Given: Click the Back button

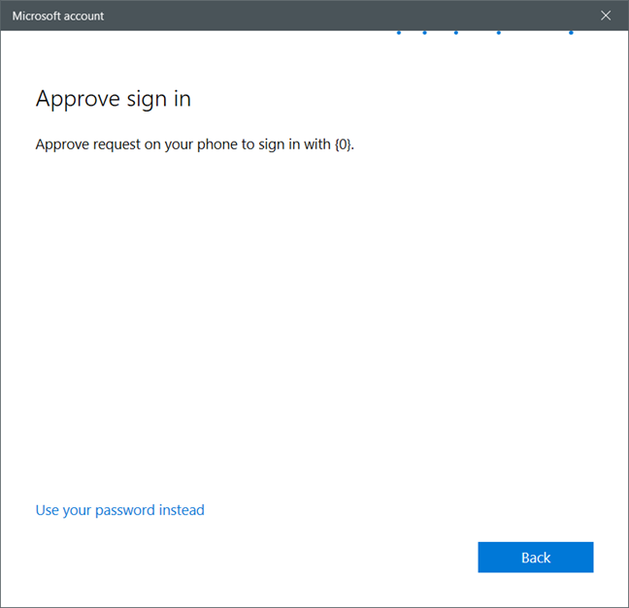Looking at the screenshot, I should pos(535,558).
